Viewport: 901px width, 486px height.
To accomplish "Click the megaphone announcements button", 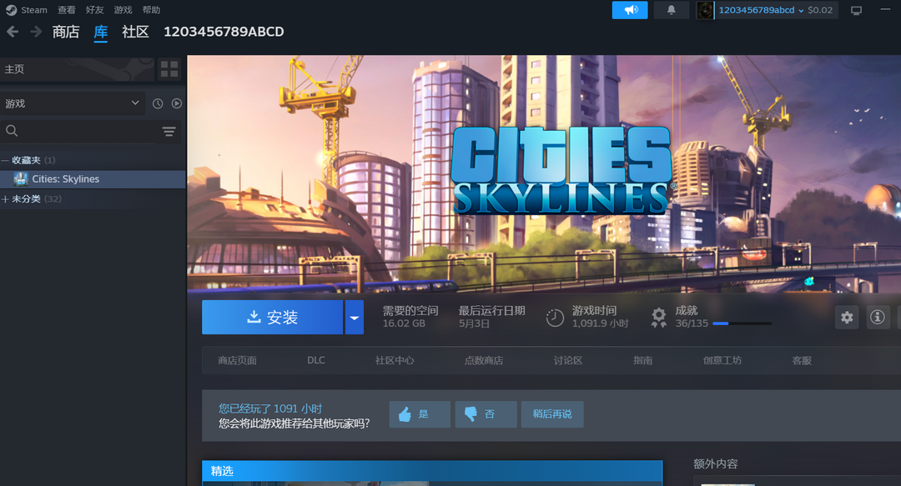I will point(630,10).
